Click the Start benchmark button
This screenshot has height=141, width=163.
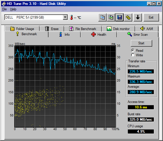(x=141, y=43)
